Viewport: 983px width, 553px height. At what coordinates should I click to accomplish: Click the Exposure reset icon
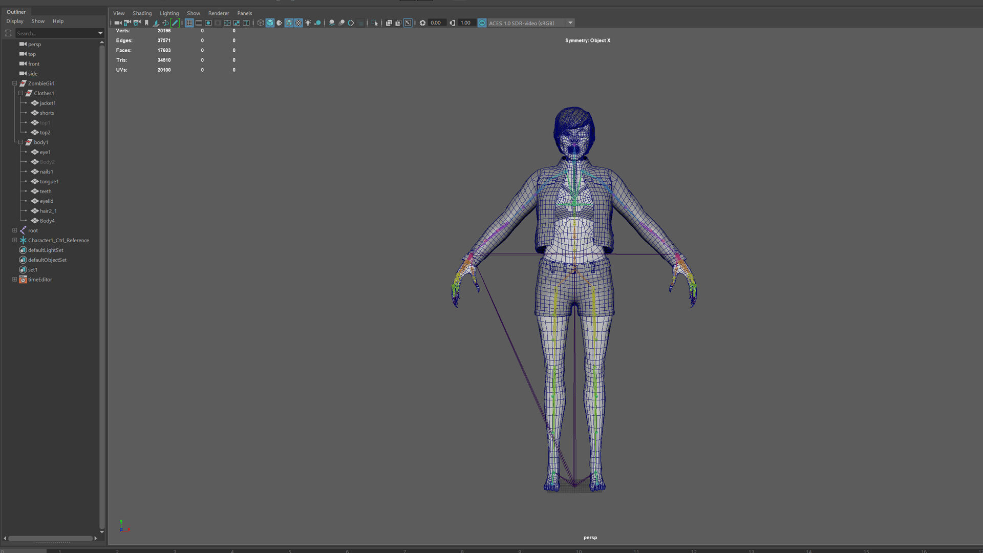(x=422, y=23)
